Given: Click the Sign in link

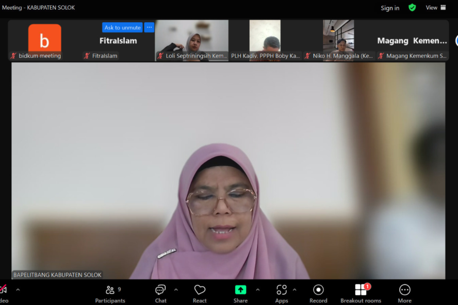Looking at the screenshot, I should (390, 8).
